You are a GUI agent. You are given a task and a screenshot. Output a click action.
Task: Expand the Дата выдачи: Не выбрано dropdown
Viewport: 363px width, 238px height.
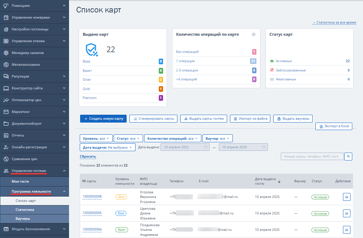[x=107, y=147]
